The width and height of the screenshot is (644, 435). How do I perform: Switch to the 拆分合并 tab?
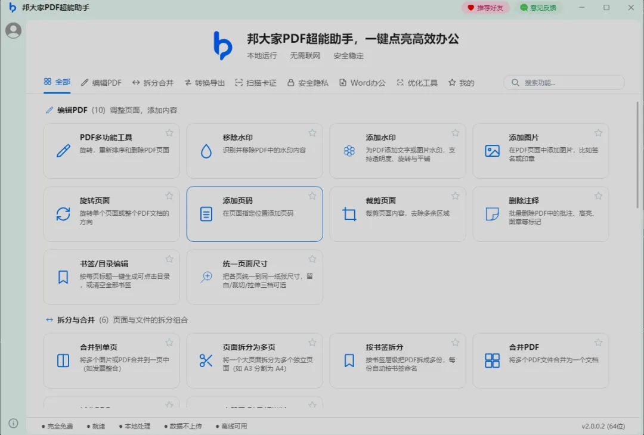tap(153, 83)
